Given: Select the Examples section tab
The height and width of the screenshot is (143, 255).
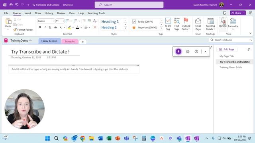Looking at the screenshot, I should (70, 41).
